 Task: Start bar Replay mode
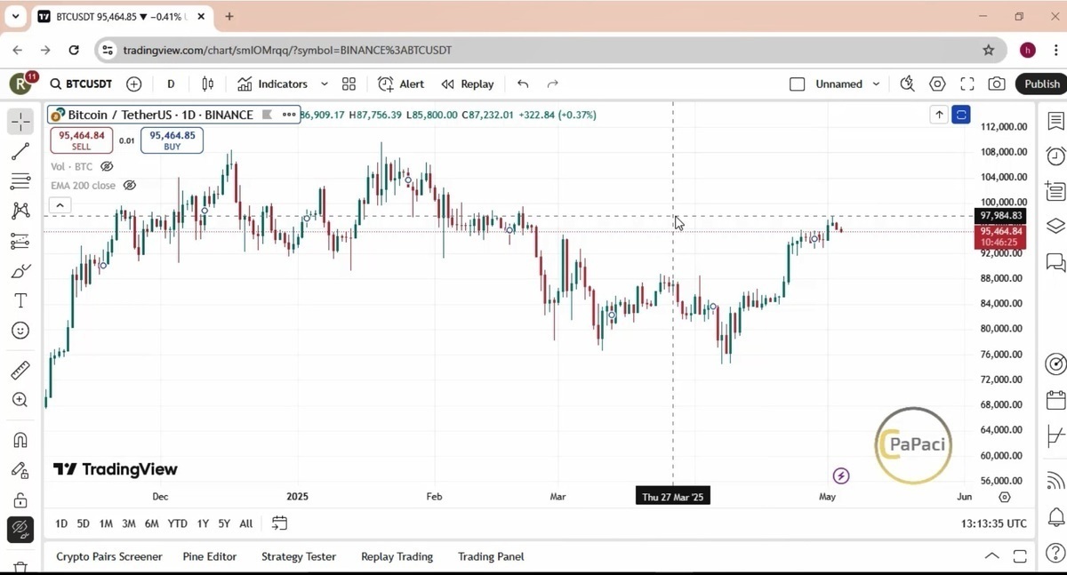click(468, 84)
